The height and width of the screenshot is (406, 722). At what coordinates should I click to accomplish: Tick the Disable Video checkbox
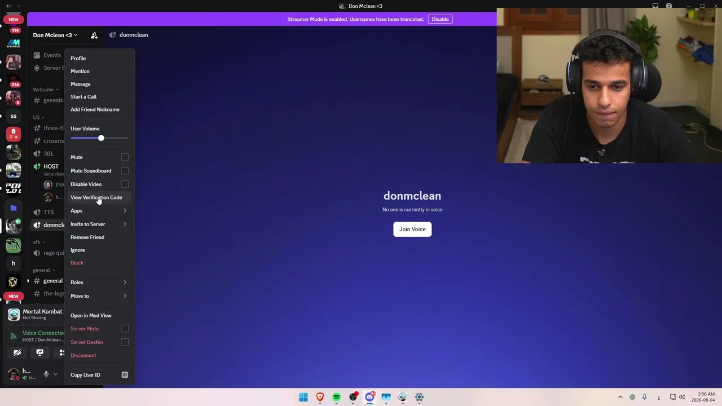point(125,184)
